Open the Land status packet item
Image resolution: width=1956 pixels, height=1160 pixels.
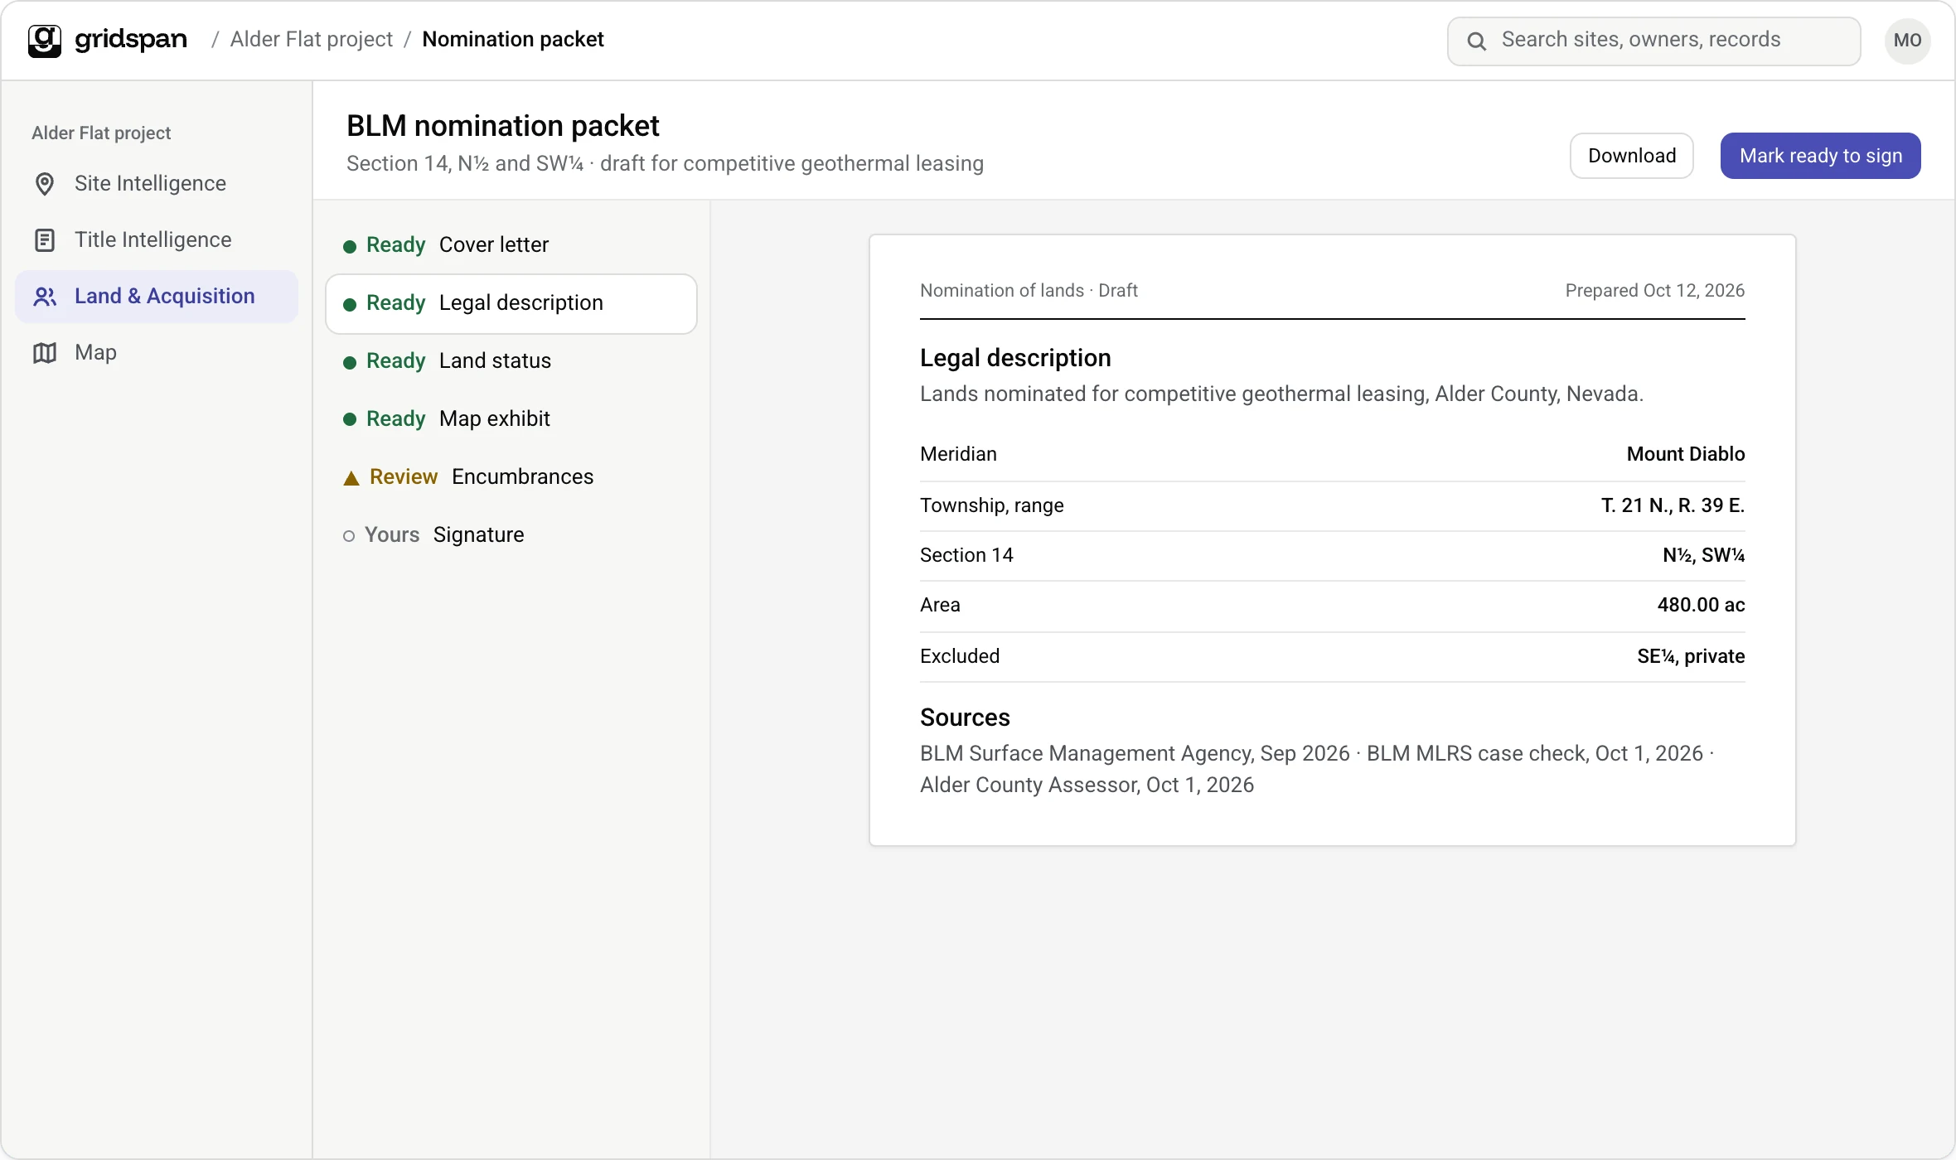[x=511, y=361]
